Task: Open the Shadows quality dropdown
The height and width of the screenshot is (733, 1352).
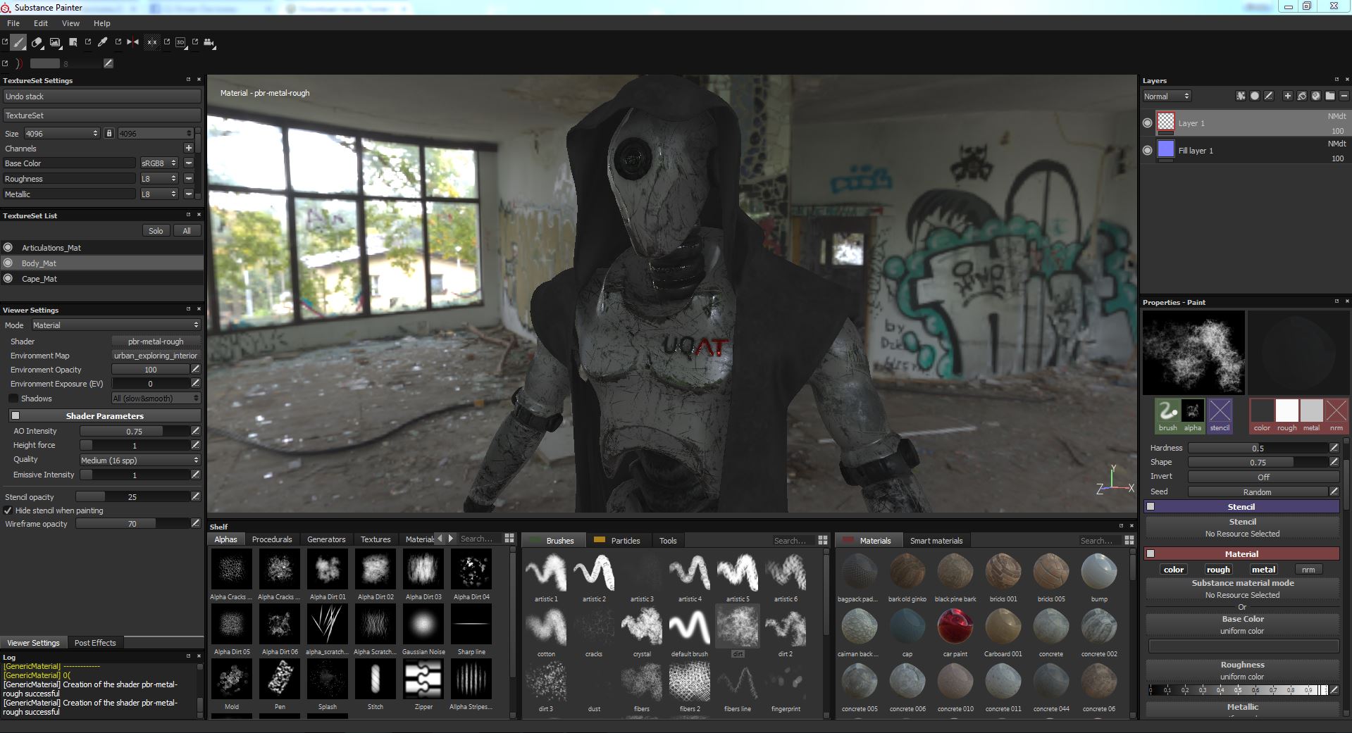Action: tap(156, 399)
